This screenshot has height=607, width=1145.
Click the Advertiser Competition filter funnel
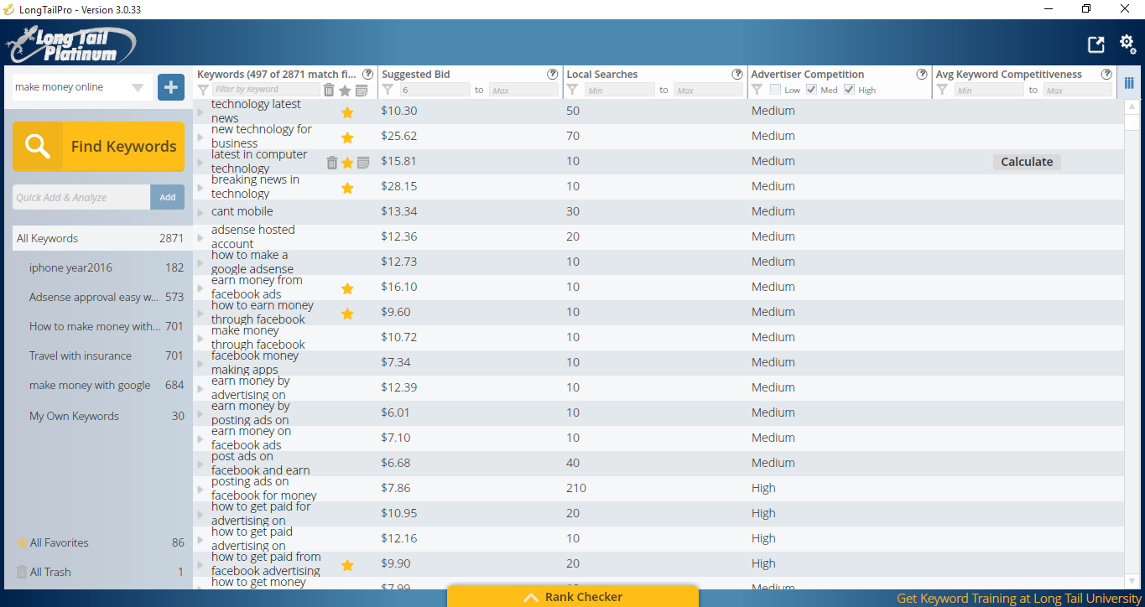pyautogui.click(x=757, y=90)
